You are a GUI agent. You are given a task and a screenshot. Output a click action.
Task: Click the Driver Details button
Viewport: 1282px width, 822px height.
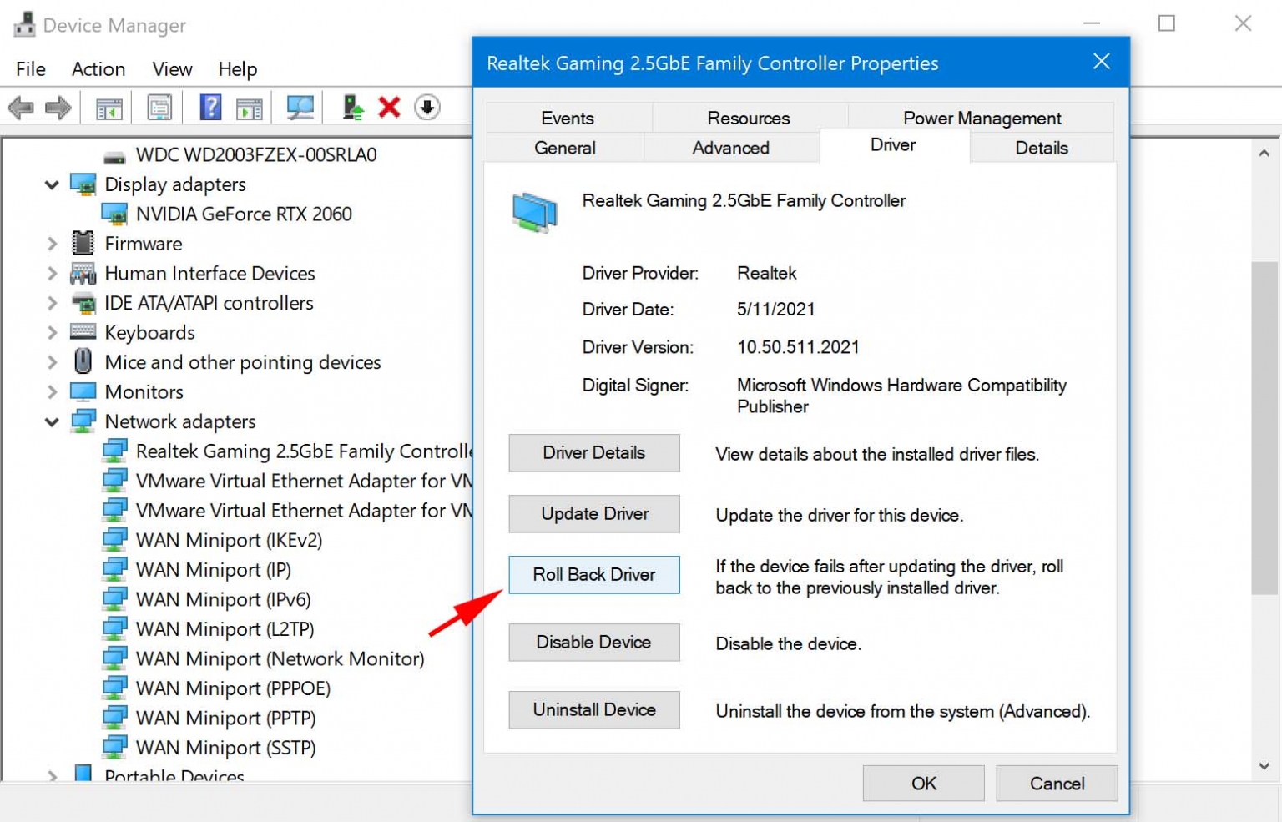(593, 453)
